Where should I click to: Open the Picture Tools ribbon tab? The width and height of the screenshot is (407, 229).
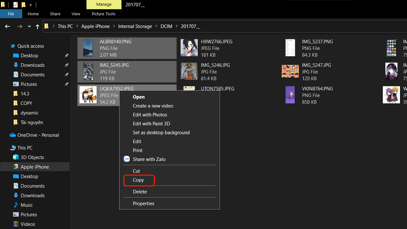(x=104, y=14)
